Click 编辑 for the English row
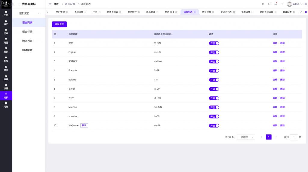Screen dimensions: 308x172 tap(275, 52)
